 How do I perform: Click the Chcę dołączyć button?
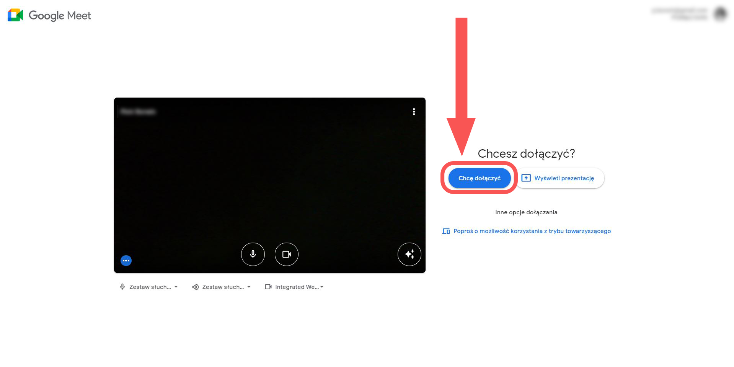480,178
